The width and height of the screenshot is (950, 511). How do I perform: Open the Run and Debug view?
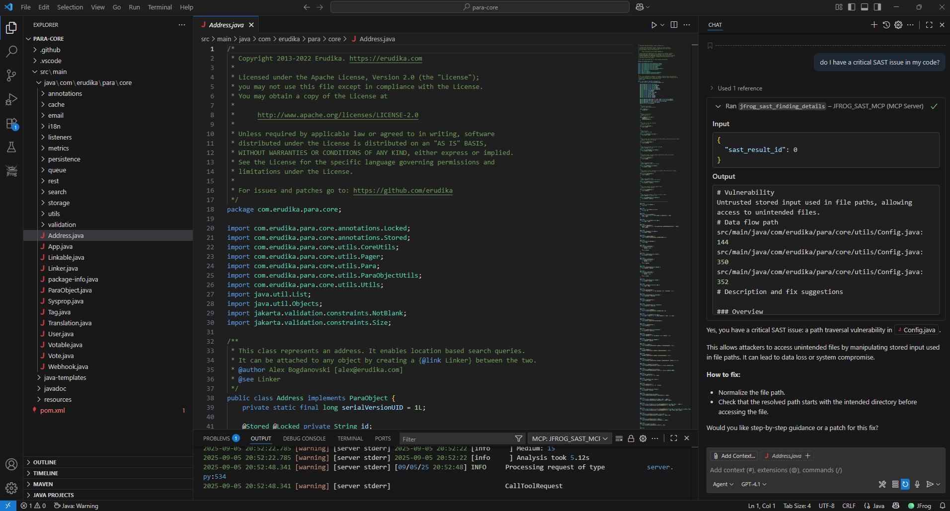click(x=11, y=99)
